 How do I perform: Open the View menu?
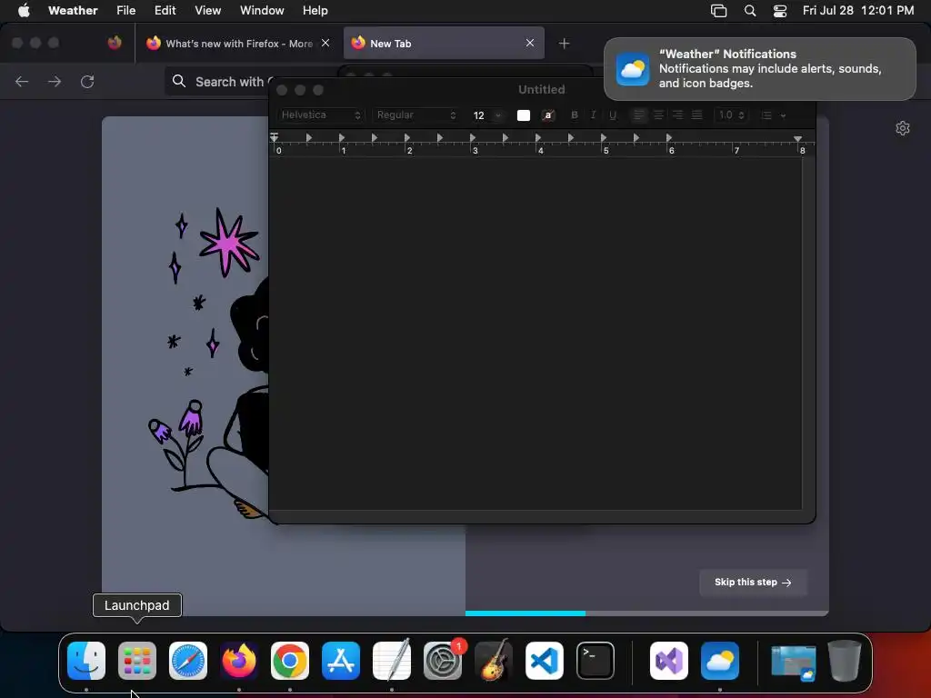point(208,11)
